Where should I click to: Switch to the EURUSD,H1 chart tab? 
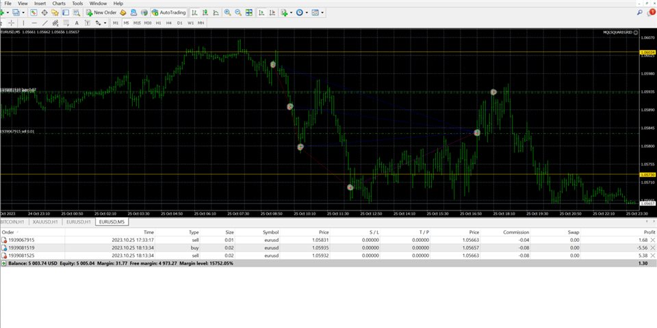tap(79, 221)
